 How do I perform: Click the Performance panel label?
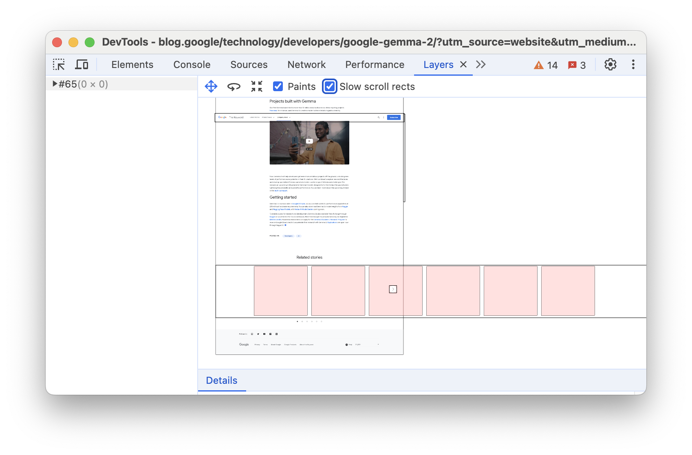point(374,64)
